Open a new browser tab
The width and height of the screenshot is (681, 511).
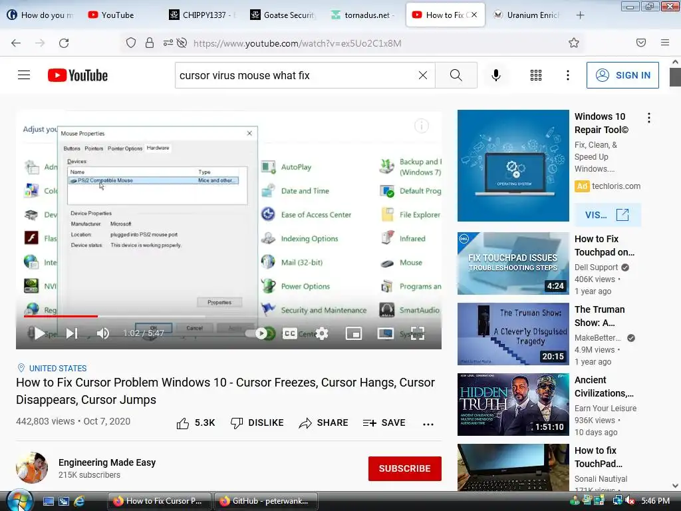pyautogui.click(x=580, y=15)
